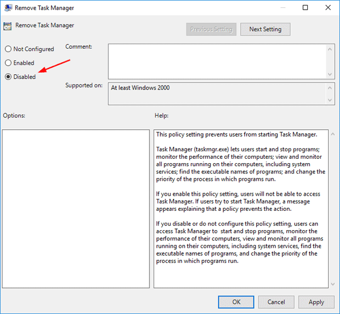This screenshot has height=314, width=340.
Task: Apply the policy setting
Action: (316, 302)
